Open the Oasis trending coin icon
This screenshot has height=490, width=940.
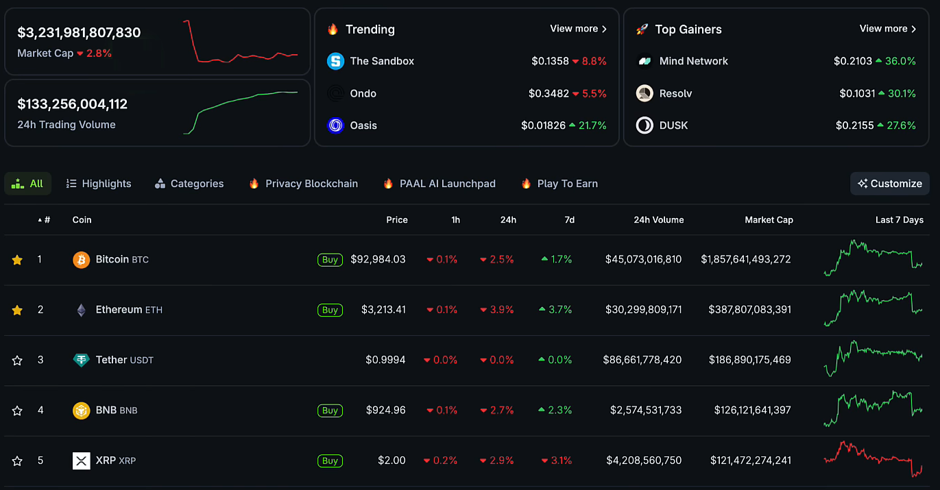pyautogui.click(x=335, y=125)
